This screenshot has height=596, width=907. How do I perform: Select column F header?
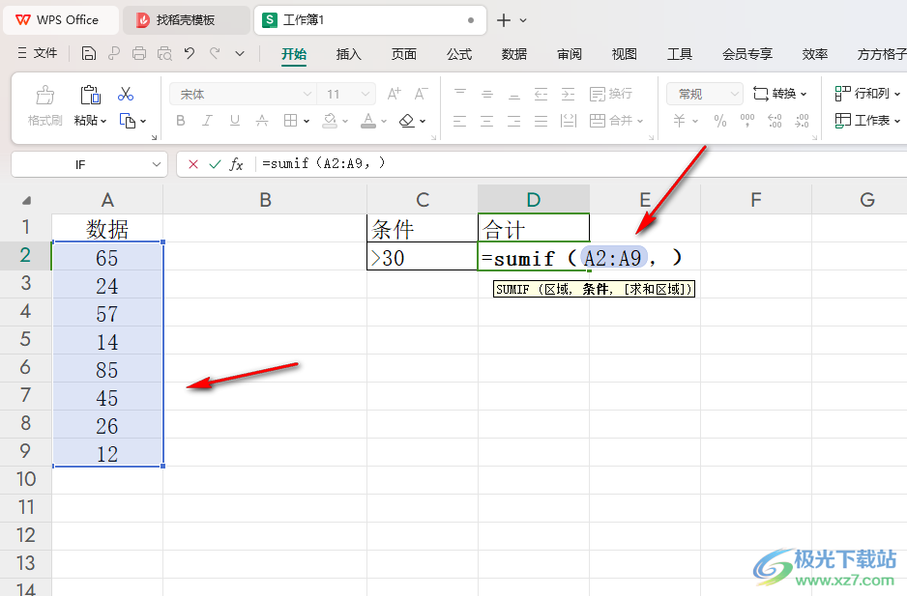click(755, 200)
